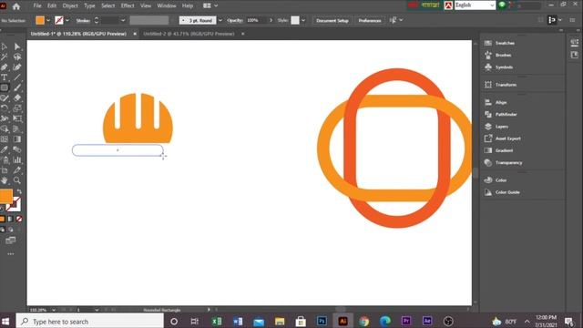The image size is (583, 328).
Task: Select the Pen tool
Action: [x=5, y=67]
